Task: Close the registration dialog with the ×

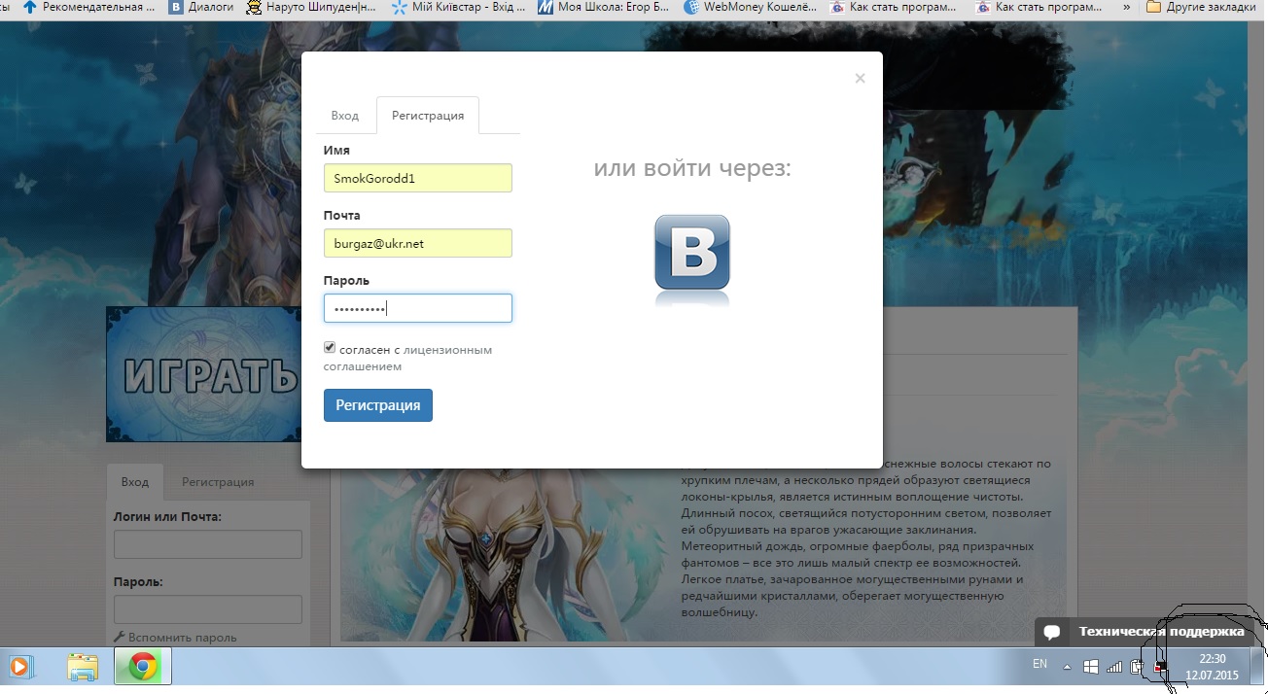Action: click(860, 78)
